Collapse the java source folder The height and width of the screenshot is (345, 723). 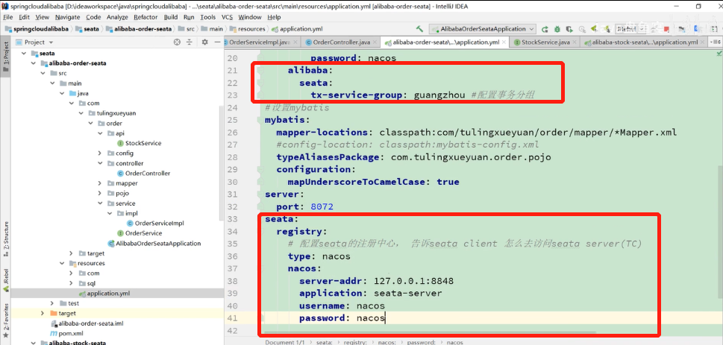(x=62, y=93)
